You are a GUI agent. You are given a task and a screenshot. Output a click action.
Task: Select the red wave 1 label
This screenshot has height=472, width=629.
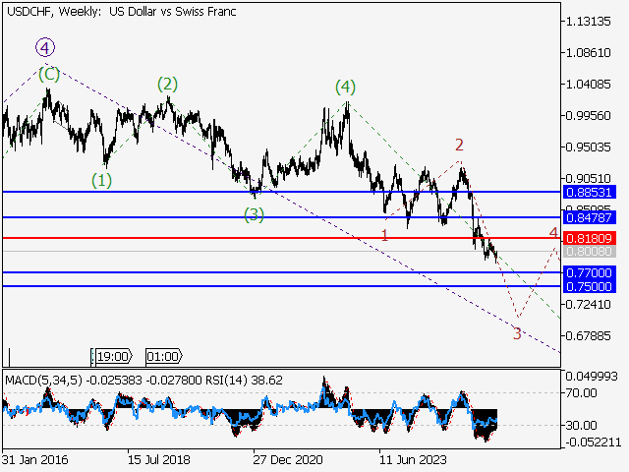384,234
